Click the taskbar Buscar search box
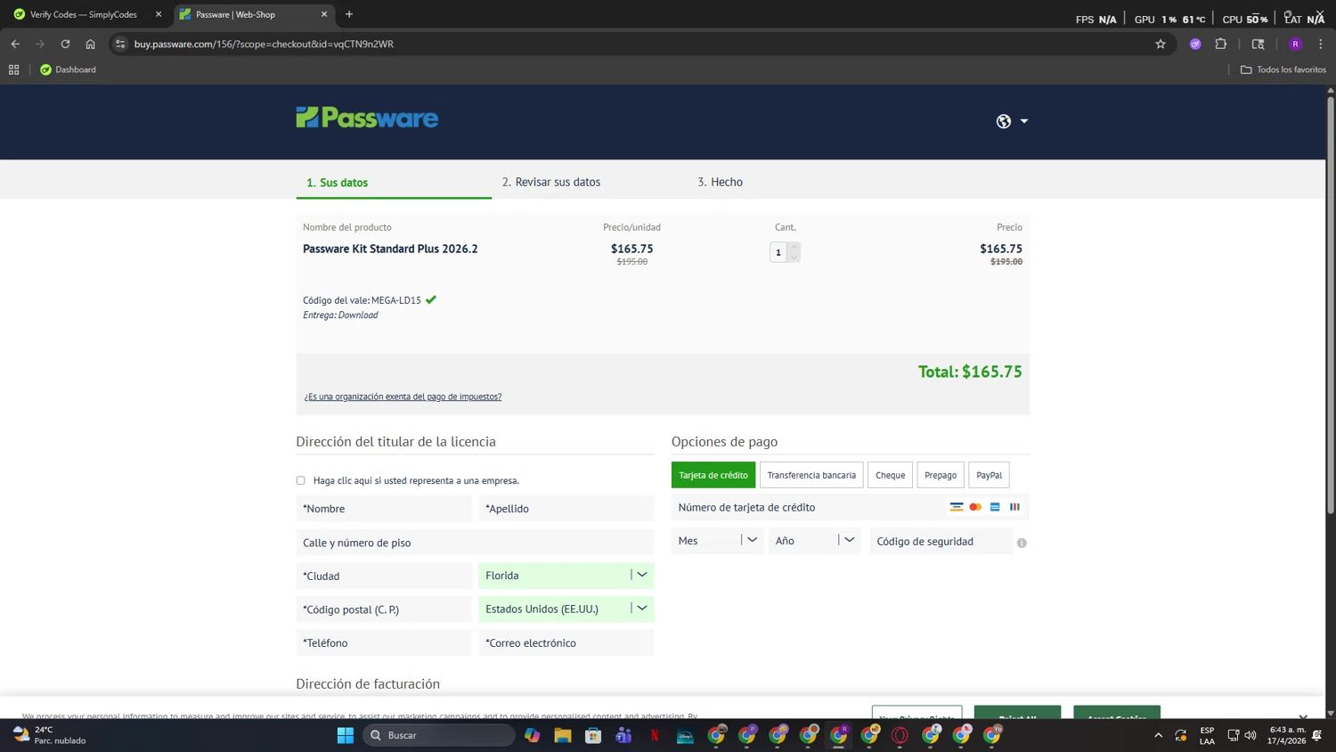 pos(439,735)
